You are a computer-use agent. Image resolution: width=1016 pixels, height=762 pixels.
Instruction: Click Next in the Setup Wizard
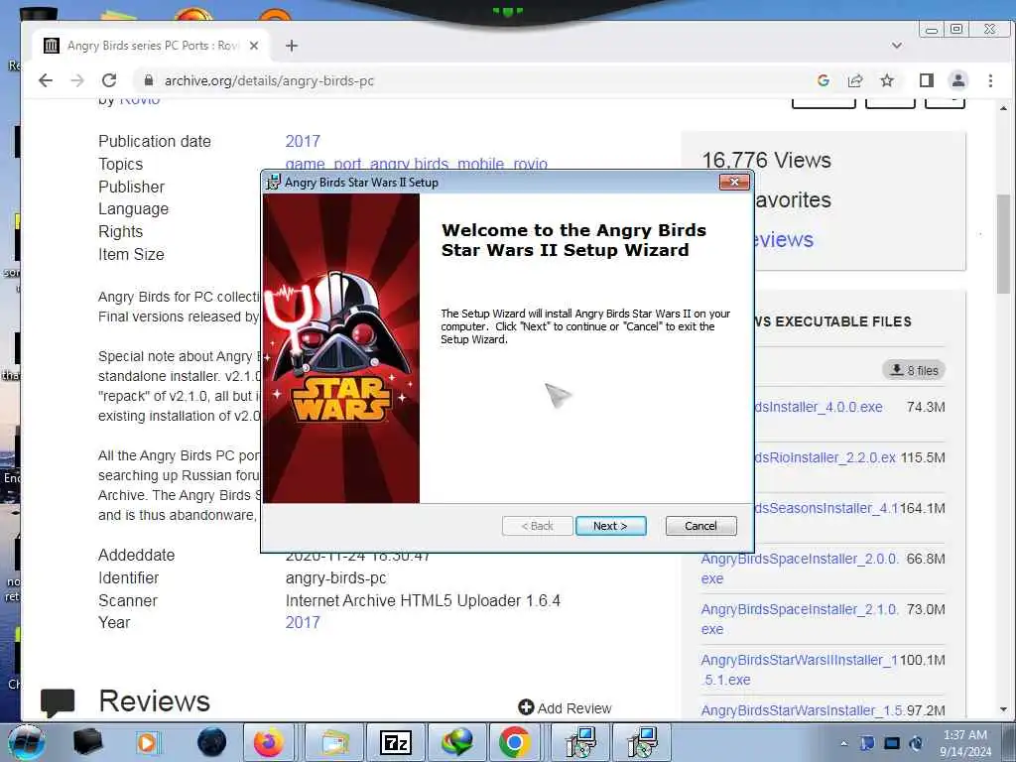pos(610,526)
